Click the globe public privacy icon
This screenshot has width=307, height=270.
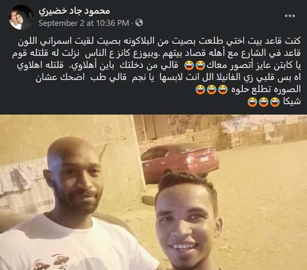click(x=139, y=23)
